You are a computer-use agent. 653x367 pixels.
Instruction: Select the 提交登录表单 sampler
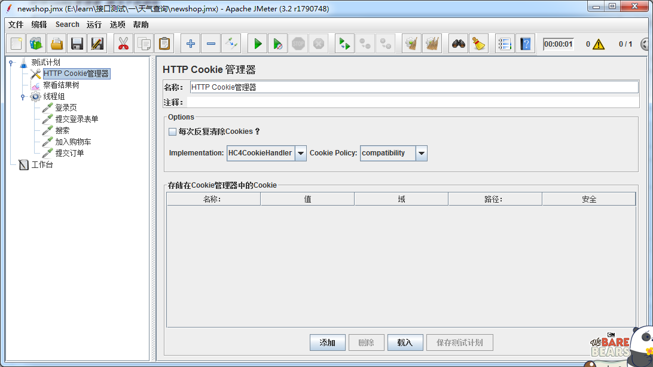[77, 119]
